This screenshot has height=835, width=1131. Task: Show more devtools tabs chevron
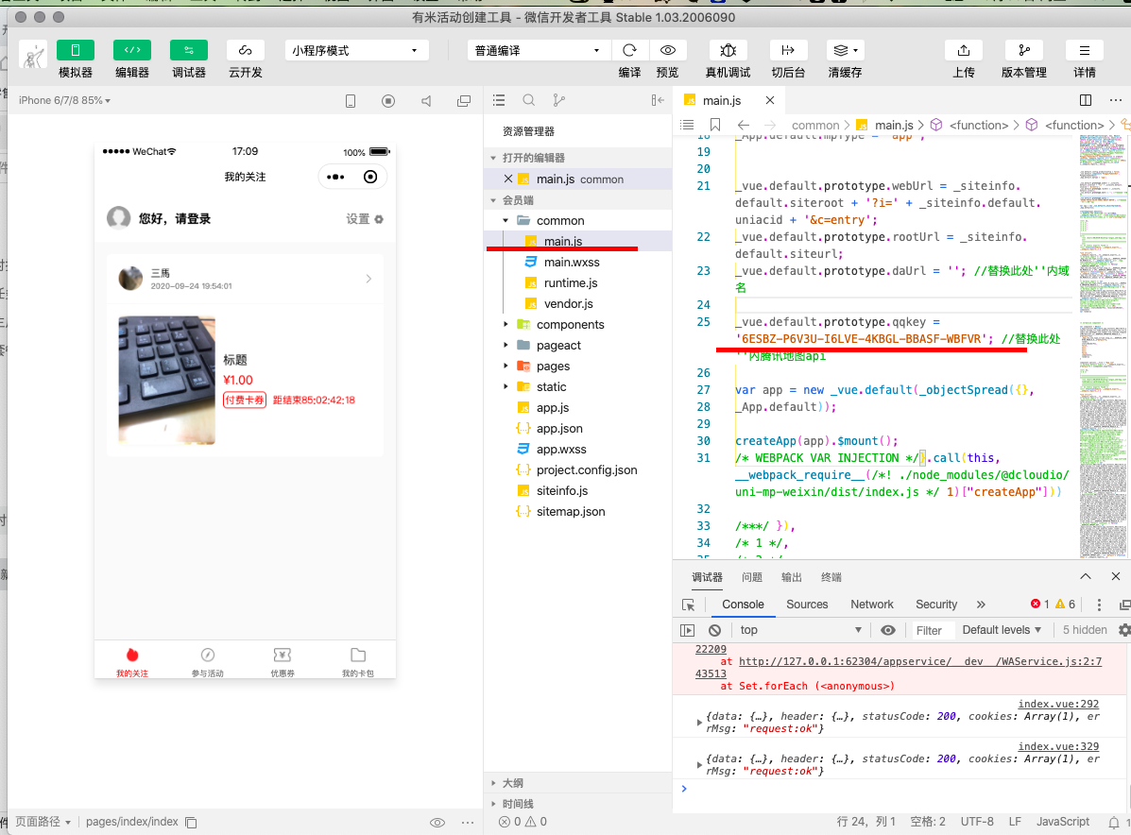point(981,605)
